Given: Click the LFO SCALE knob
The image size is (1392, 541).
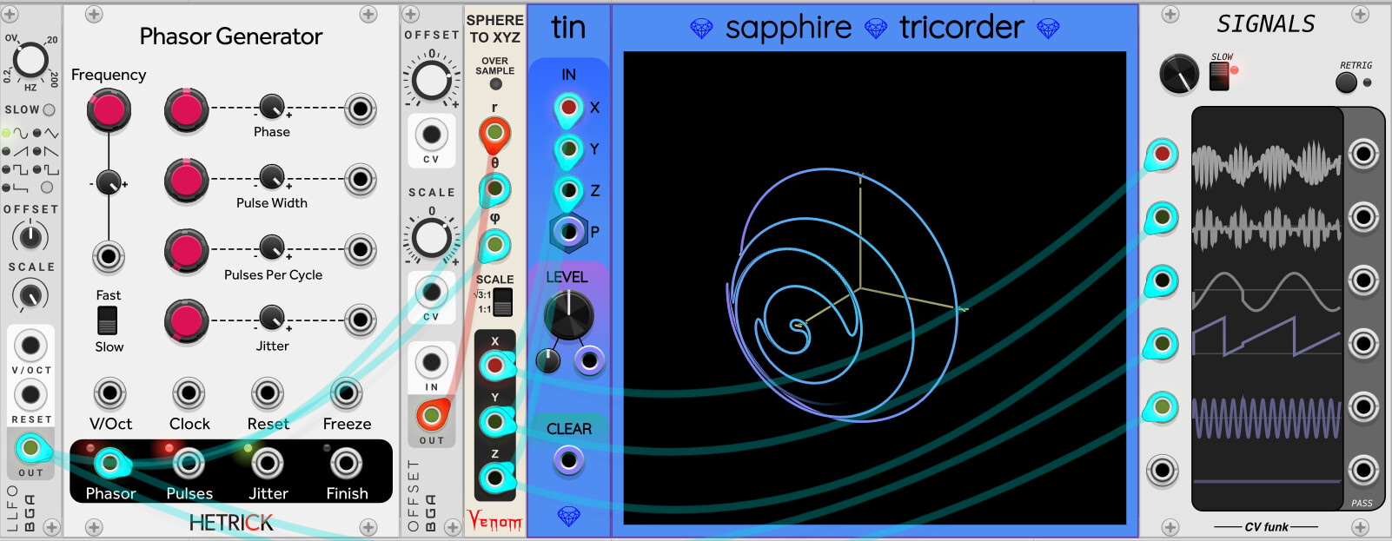Looking at the screenshot, I should (x=30, y=295).
